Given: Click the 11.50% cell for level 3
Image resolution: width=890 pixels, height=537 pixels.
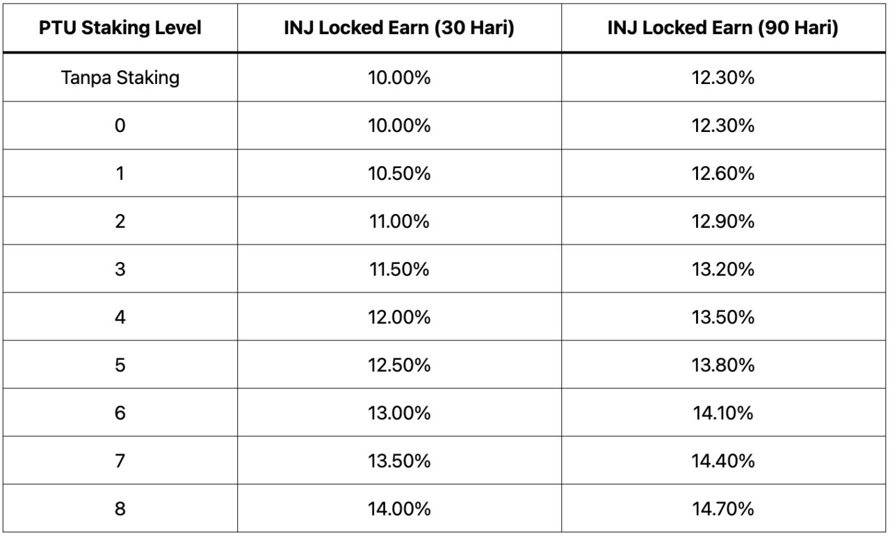Looking at the screenshot, I should [398, 270].
